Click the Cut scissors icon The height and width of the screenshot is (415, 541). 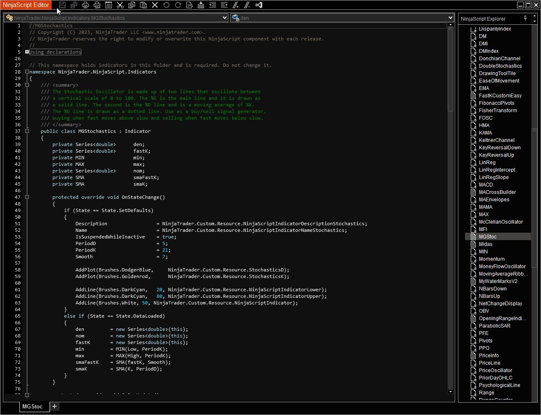(120, 5)
